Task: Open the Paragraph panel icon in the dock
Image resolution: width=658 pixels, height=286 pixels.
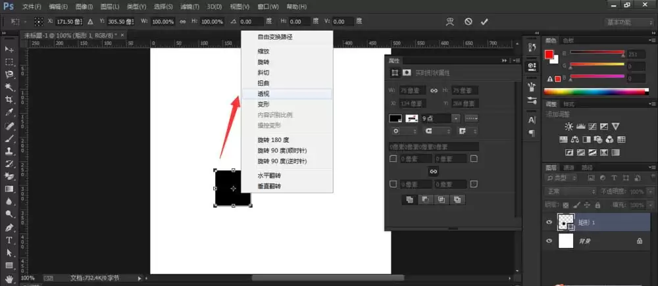Action: (532, 133)
